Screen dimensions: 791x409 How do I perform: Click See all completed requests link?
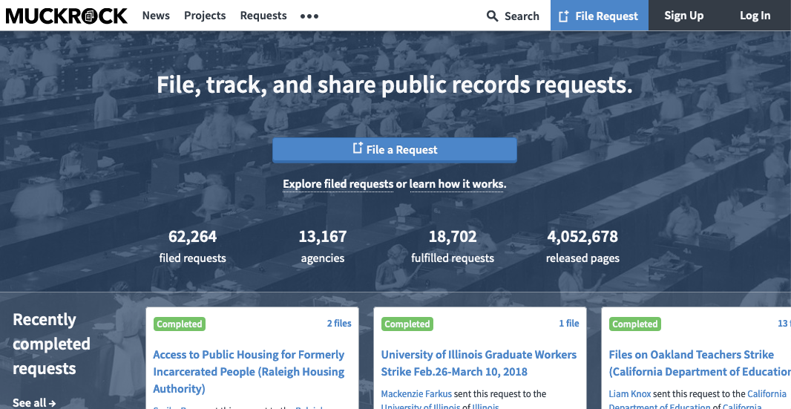click(34, 402)
